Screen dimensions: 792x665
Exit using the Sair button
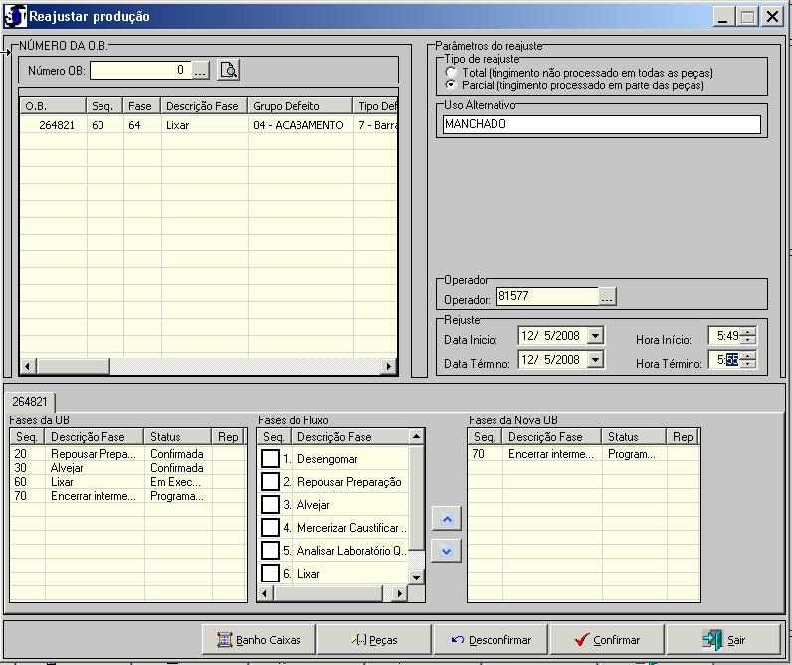(x=723, y=639)
